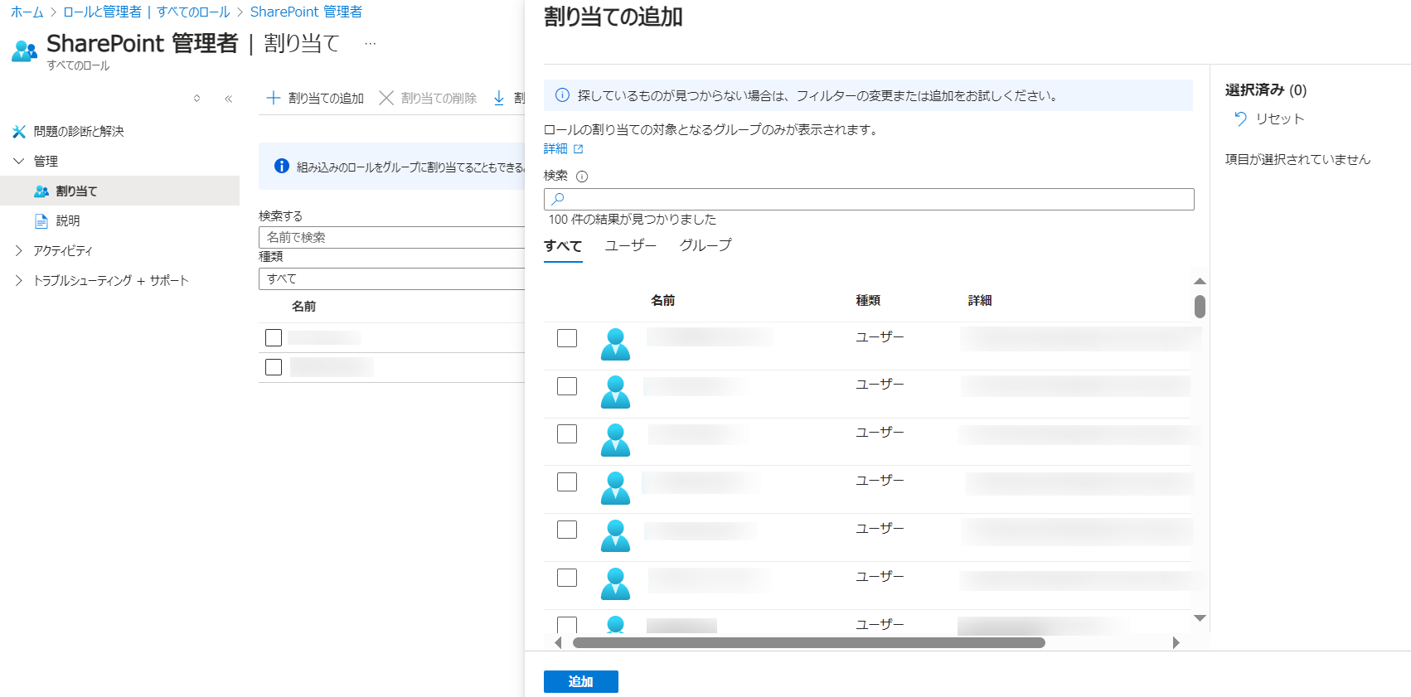Click the info icon next to 検索 label

coord(582,177)
